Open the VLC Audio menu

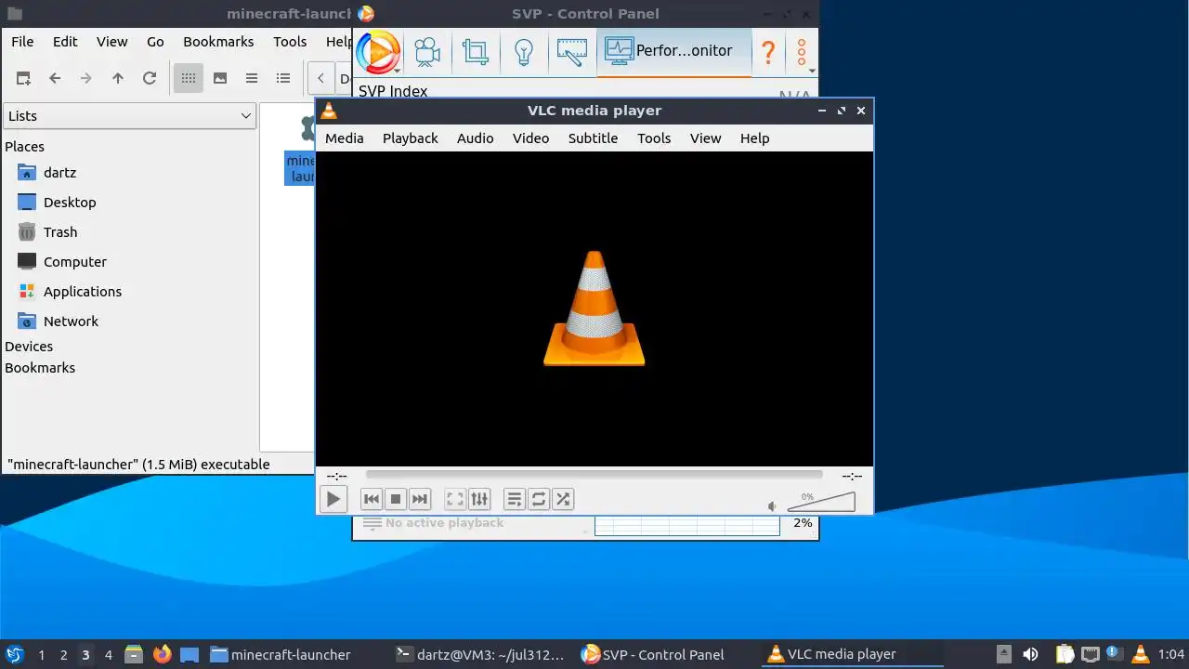pos(476,138)
